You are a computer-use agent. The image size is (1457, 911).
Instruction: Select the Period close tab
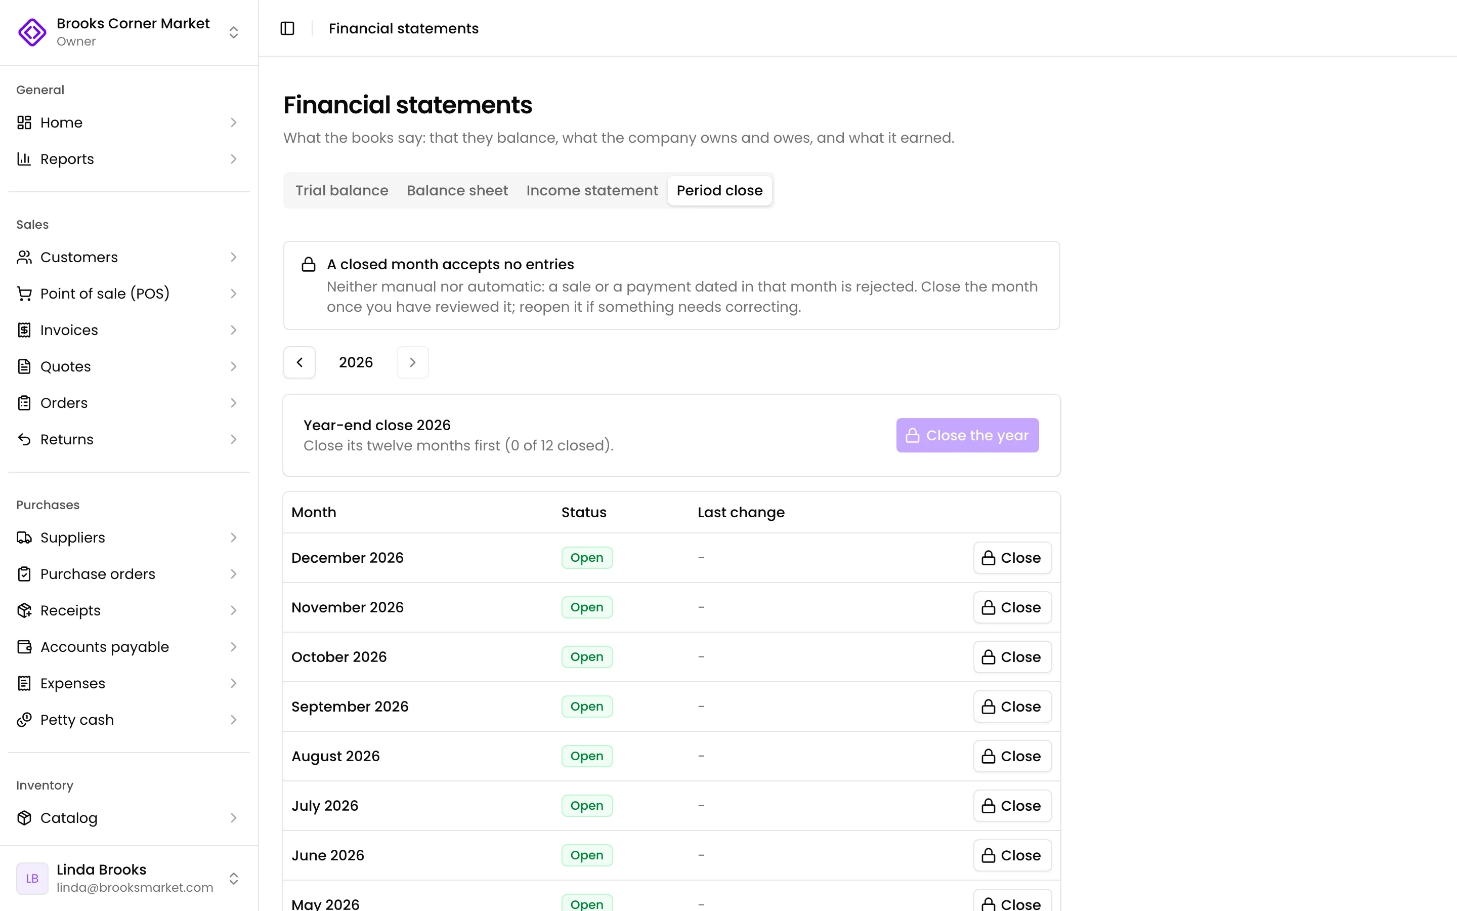719,190
